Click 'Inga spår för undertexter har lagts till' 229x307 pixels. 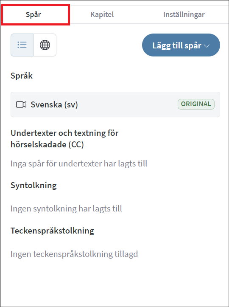tap(79, 163)
